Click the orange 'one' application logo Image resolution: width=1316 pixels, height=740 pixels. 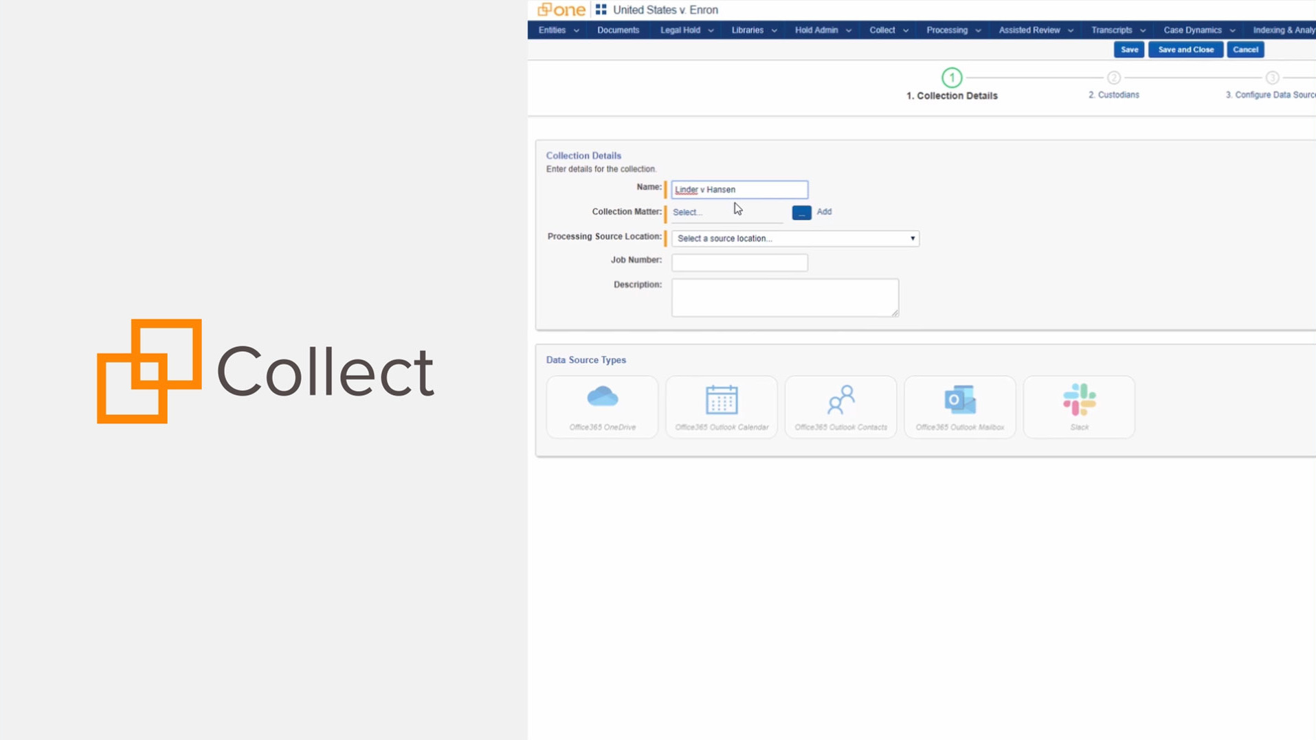(561, 10)
